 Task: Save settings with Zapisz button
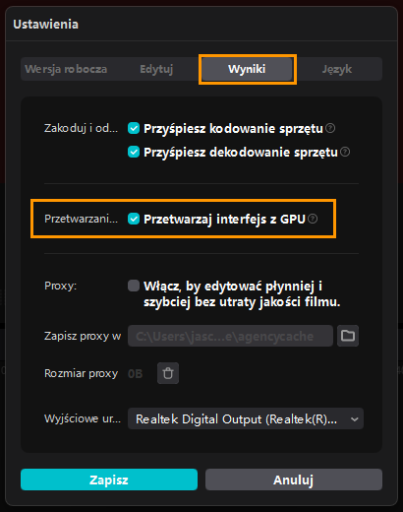[x=109, y=480]
